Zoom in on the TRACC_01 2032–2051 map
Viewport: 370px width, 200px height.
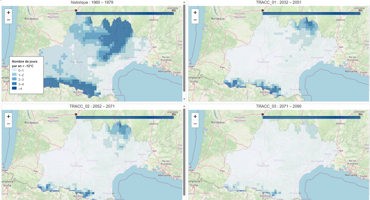tap(194, 12)
